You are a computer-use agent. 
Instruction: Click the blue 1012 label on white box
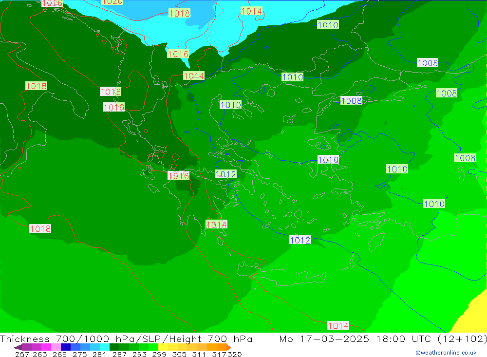(x=300, y=240)
